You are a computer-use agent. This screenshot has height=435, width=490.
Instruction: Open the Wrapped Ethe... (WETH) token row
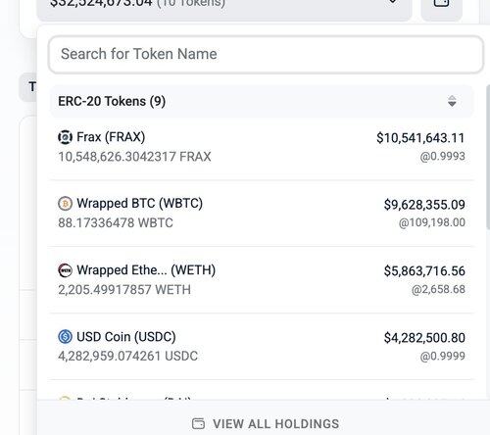[262, 280]
